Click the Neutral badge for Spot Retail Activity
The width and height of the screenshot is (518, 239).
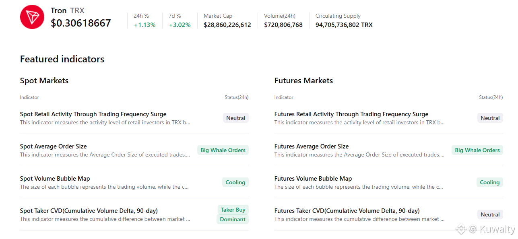coord(235,118)
